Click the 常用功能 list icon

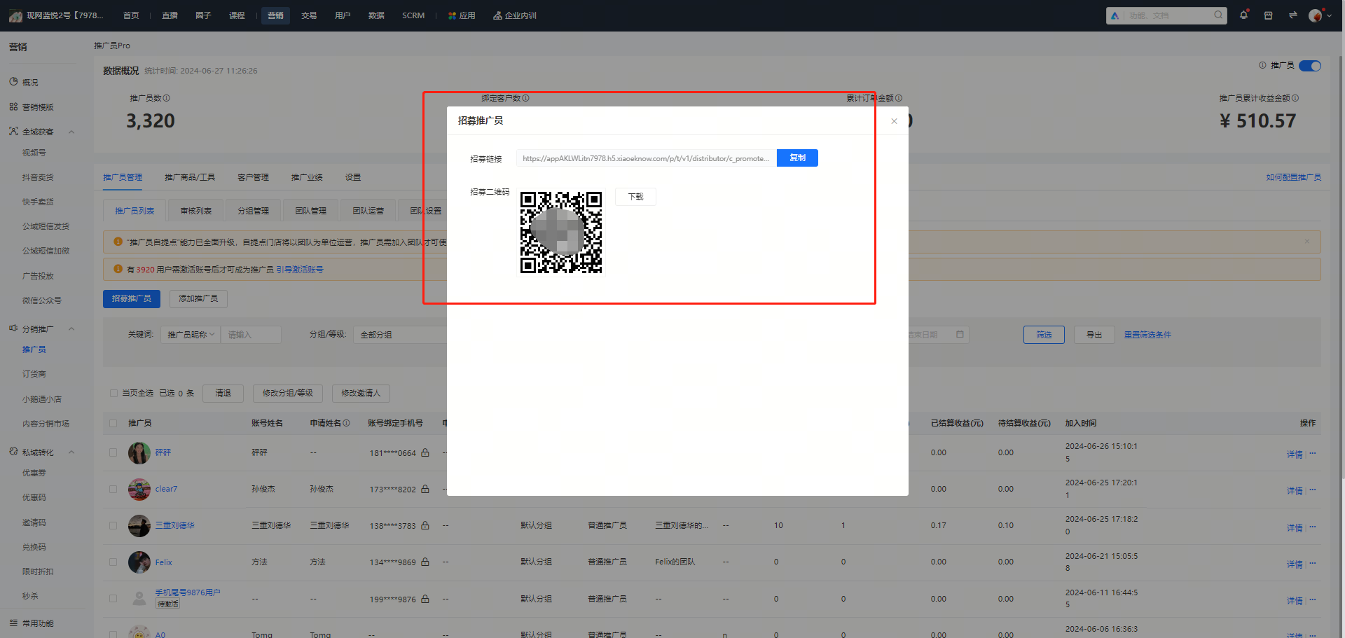click(13, 623)
